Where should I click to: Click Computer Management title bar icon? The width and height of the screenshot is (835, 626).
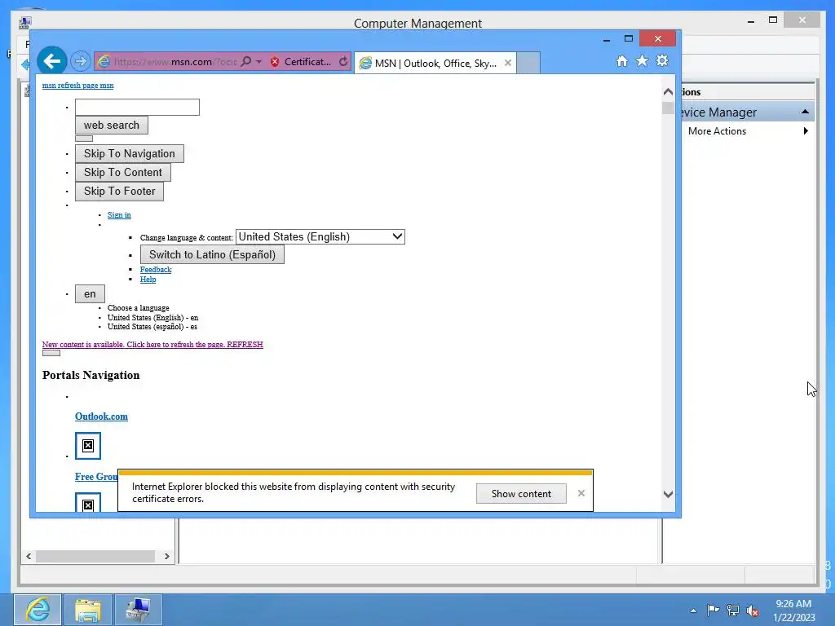pos(24,23)
